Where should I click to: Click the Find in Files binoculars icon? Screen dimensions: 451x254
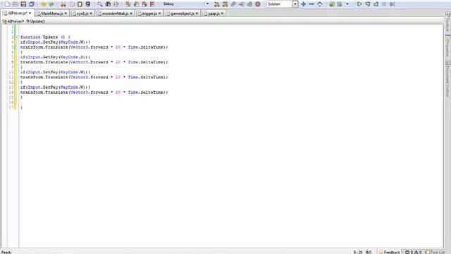coord(108,4)
